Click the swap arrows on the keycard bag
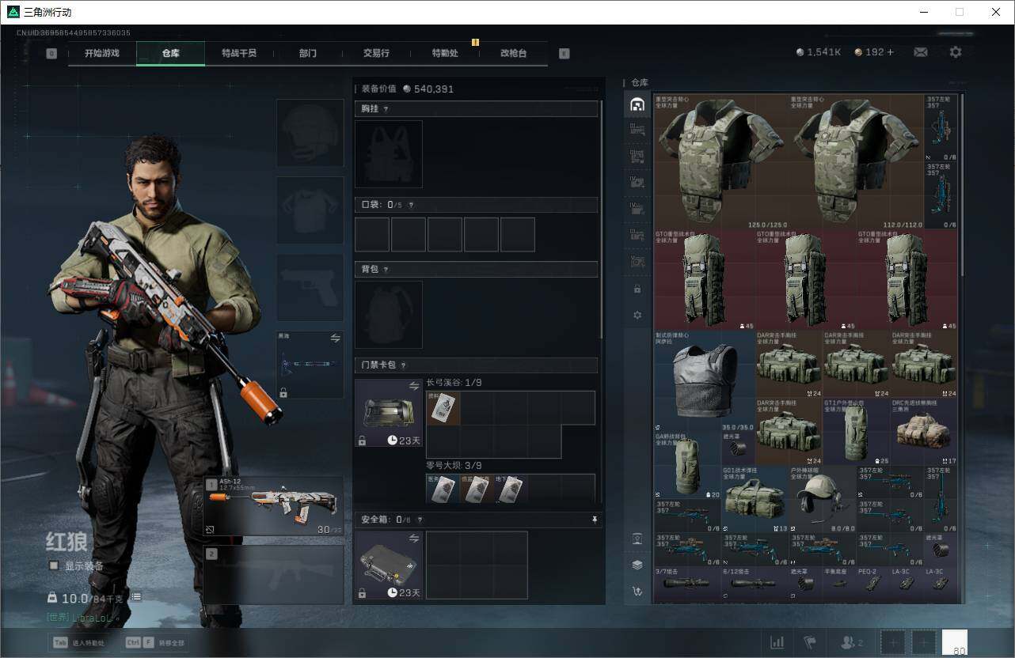This screenshot has width=1015, height=658. (x=413, y=386)
